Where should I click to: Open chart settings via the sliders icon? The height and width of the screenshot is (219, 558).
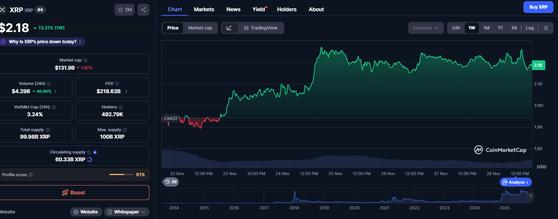click(546, 28)
